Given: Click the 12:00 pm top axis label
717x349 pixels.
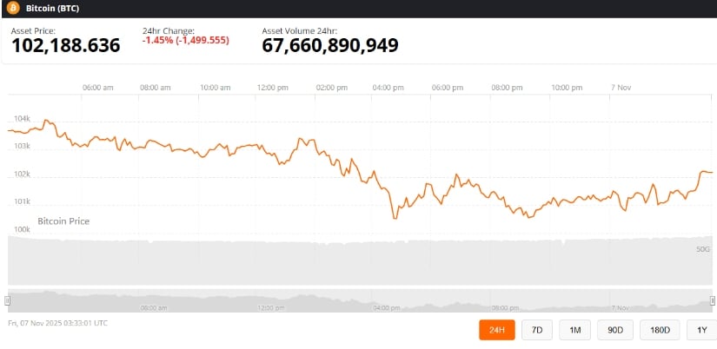Looking at the screenshot, I should [273, 88].
